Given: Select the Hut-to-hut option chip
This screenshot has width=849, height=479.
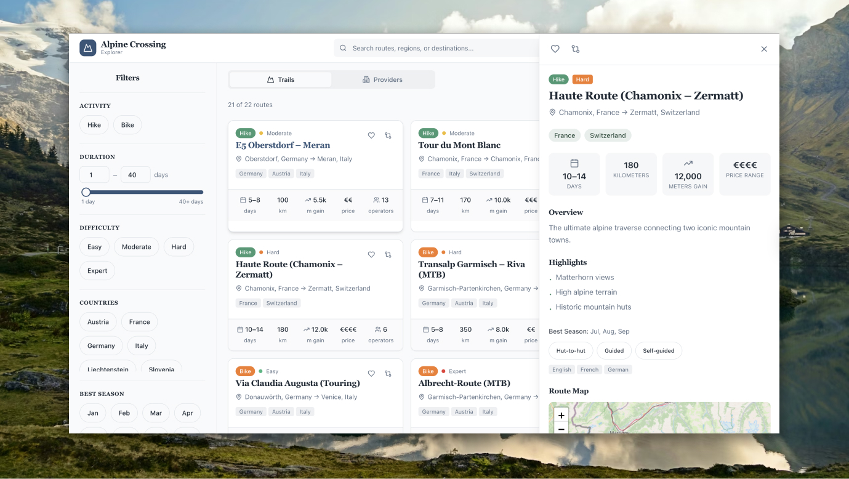Looking at the screenshot, I should (x=571, y=351).
